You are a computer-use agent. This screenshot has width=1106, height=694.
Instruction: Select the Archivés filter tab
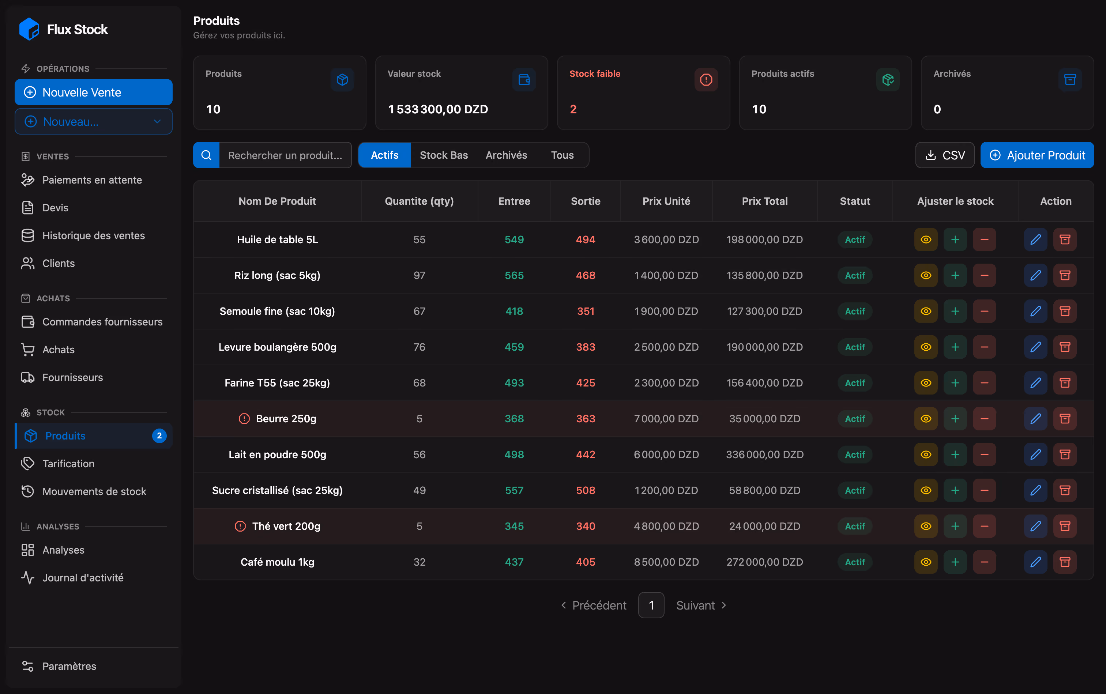(x=507, y=155)
